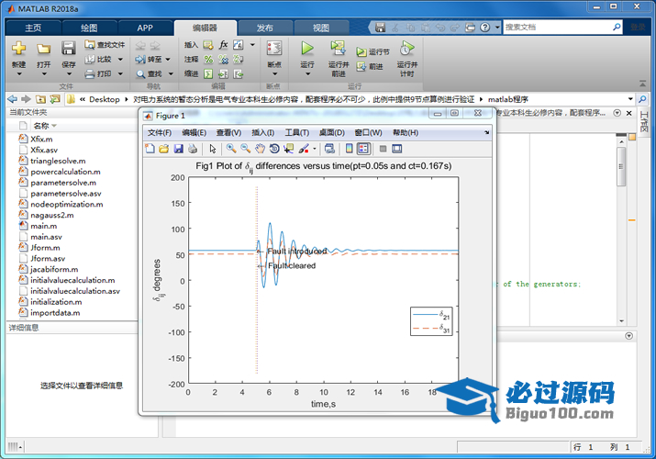Run the script with the green 运行 arrow

tap(307, 48)
